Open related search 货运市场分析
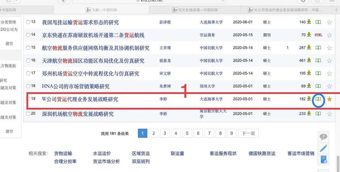340x172 pixels. coord(106,161)
